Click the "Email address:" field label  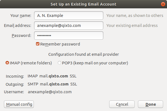pos(18,26)
